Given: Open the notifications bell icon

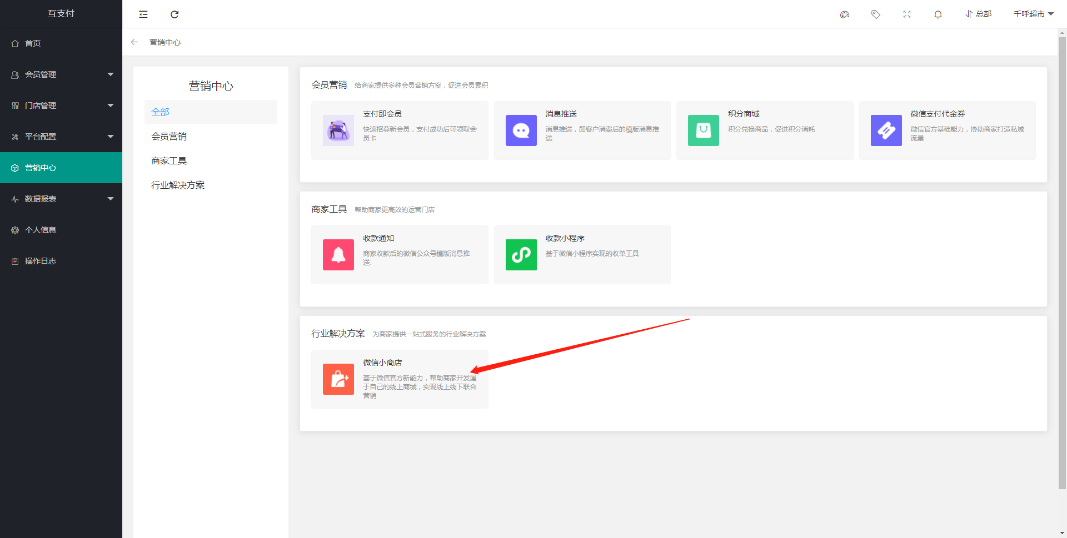Looking at the screenshot, I should pos(938,14).
